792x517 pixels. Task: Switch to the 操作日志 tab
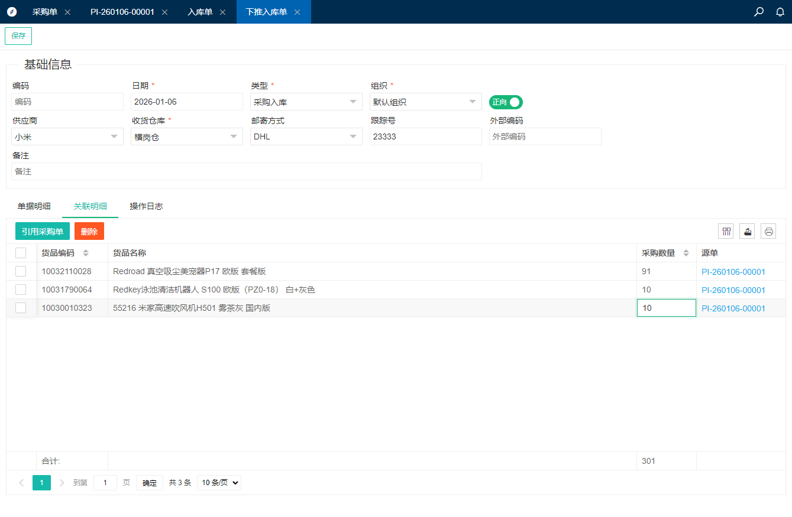click(x=146, y=206)
